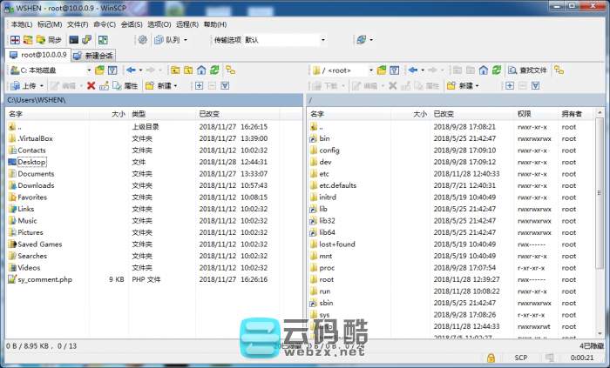Click local 新建 new button
The image size is (610, 368).
click(159, 86)
